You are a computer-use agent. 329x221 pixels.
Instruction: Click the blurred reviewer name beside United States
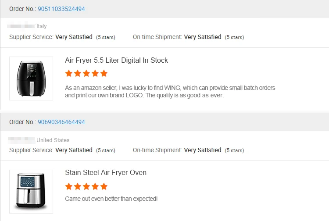pos(21,140)
